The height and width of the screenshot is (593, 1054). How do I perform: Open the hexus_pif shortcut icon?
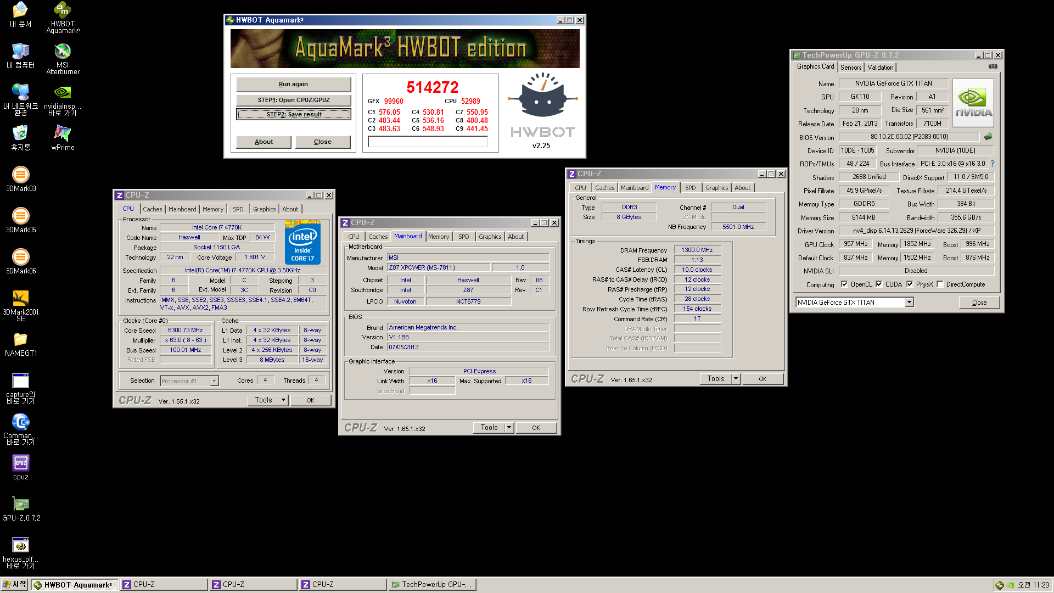(21, 553)
